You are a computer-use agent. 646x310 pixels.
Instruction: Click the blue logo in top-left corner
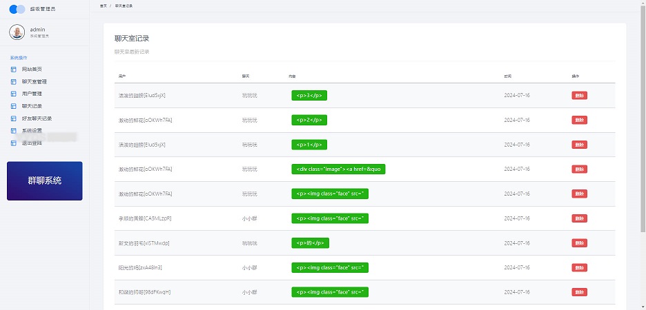tap(17, 9)
